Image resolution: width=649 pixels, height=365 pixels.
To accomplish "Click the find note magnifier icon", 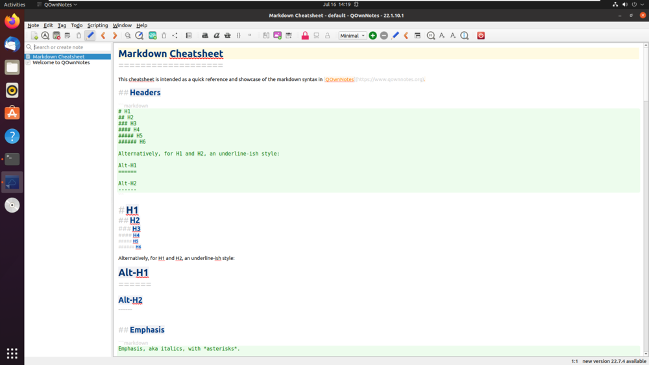I will [45, 36].
